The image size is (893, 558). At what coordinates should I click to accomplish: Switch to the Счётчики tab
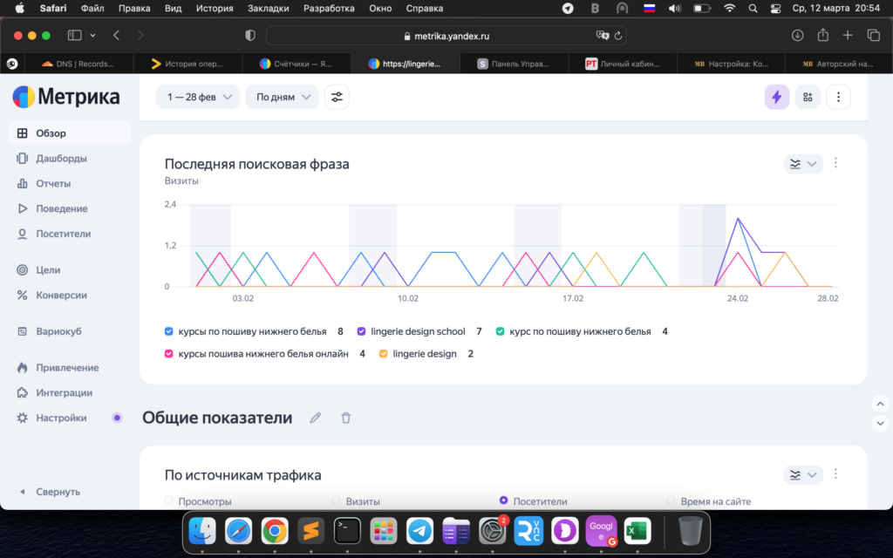[297, 64]
